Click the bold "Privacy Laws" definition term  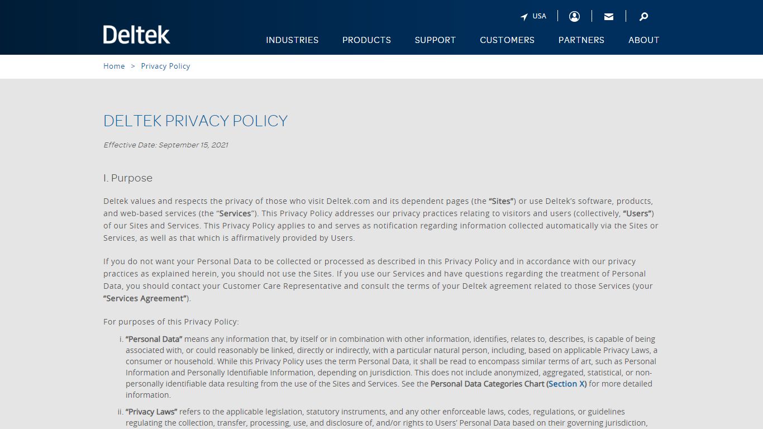click(151, 412)
